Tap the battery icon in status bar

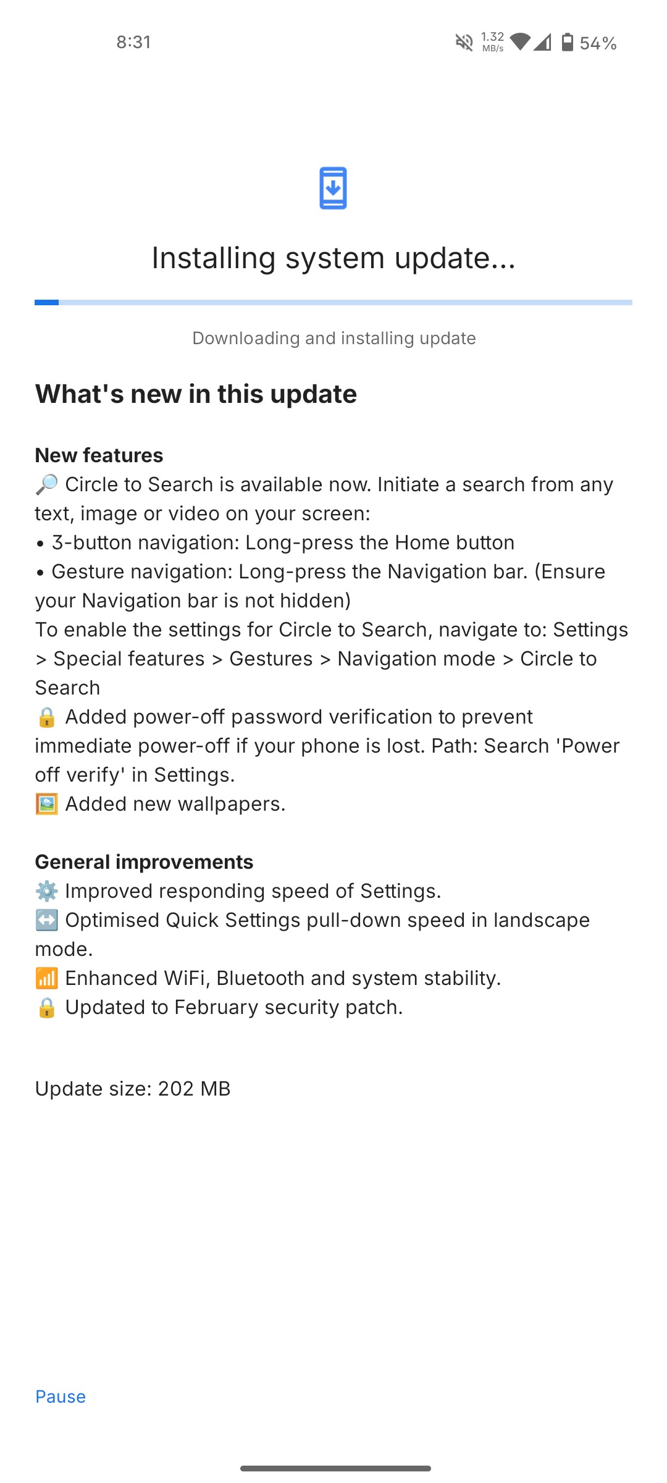(567, 42)
